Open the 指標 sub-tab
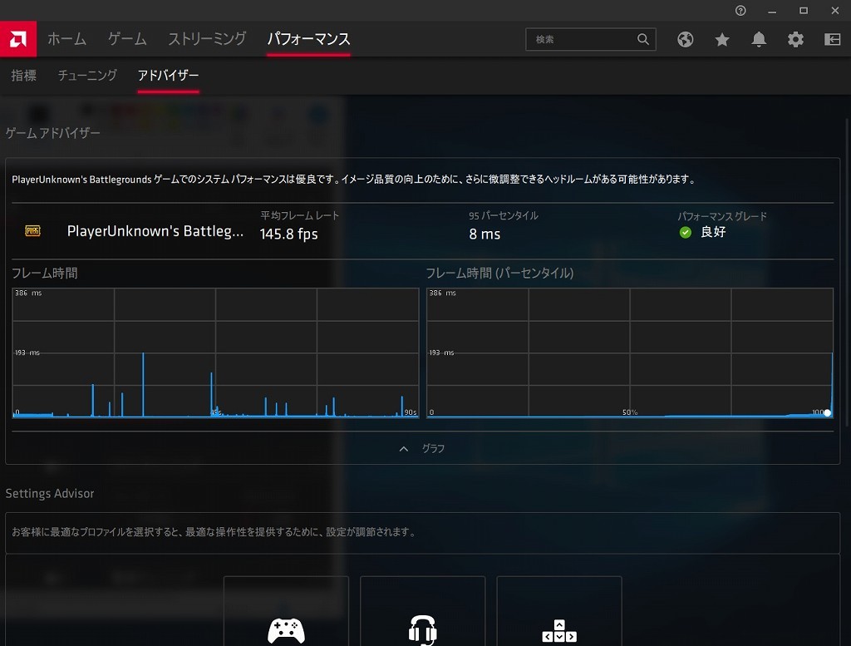 pyautogui.click(x=24, y=76)
